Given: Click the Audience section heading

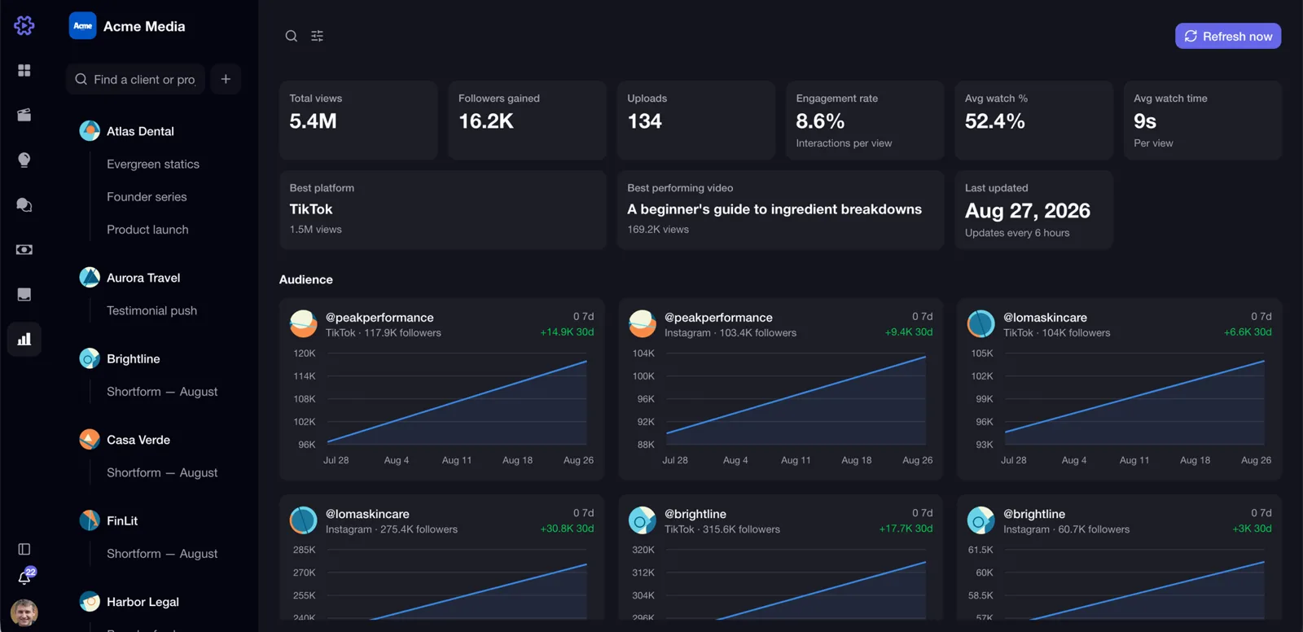Looking at the screenshot, I should (306, 279).
